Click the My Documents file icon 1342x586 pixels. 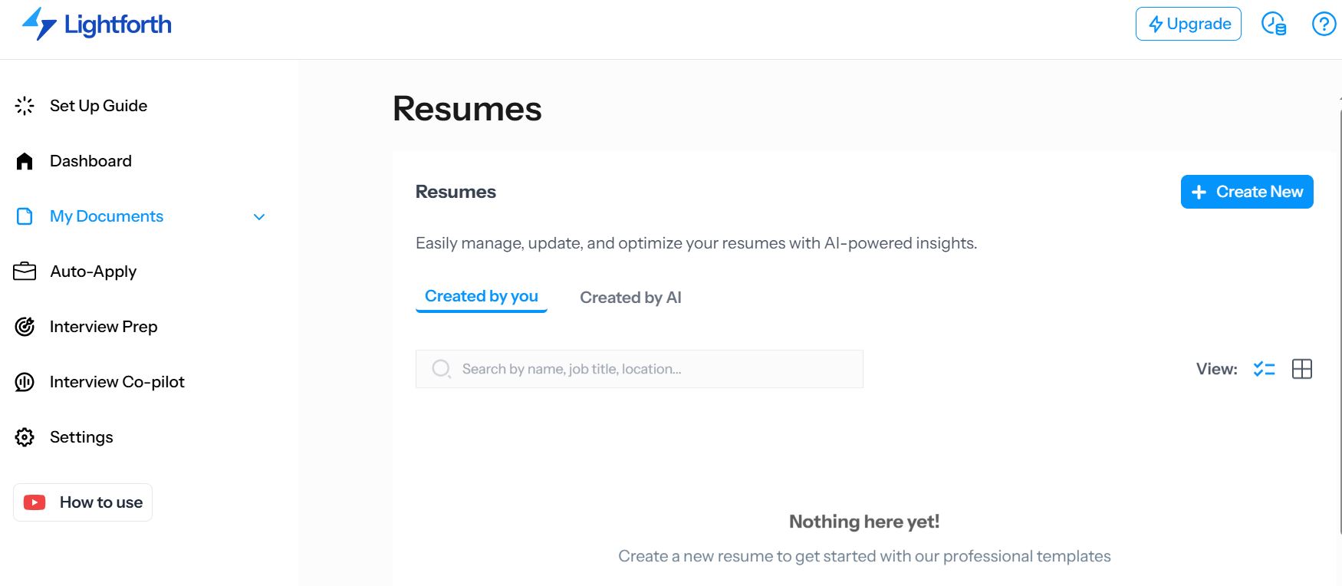[x=25, y=216]
